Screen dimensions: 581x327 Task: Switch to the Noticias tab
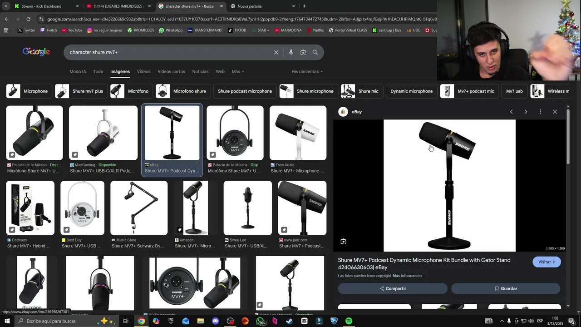pos(200,72)
